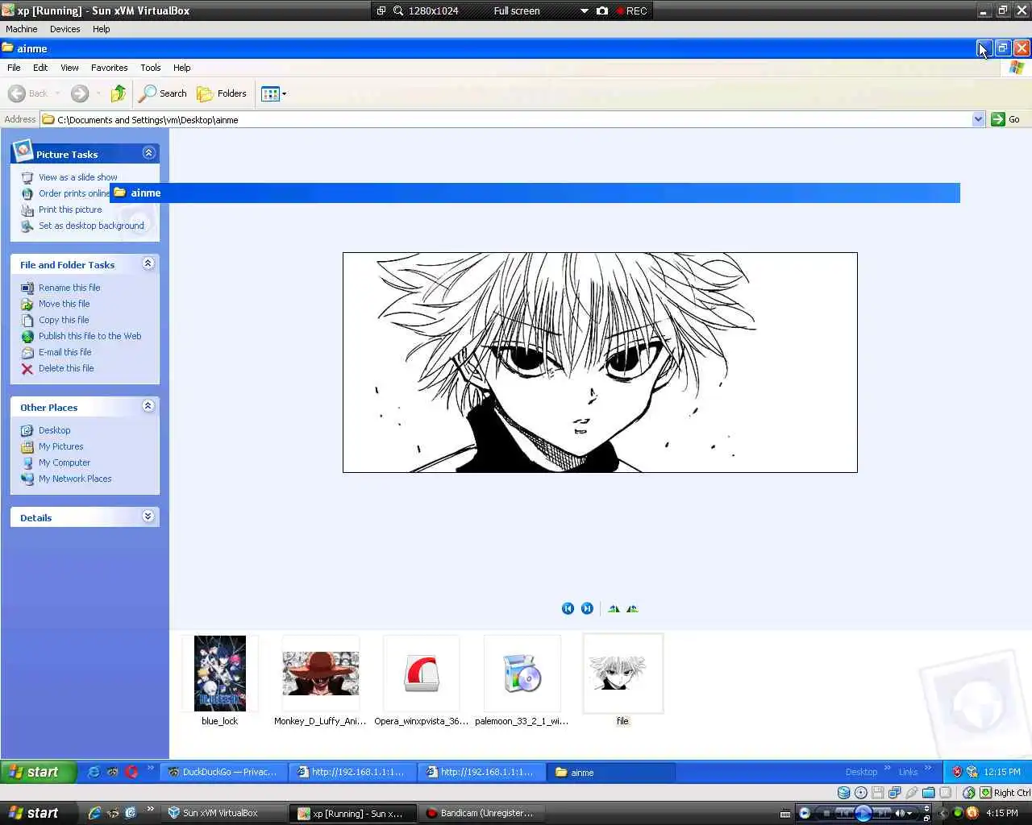1032x825 pixels.
Task: Collapse the Picture Tasks panel
Action: 148,153
